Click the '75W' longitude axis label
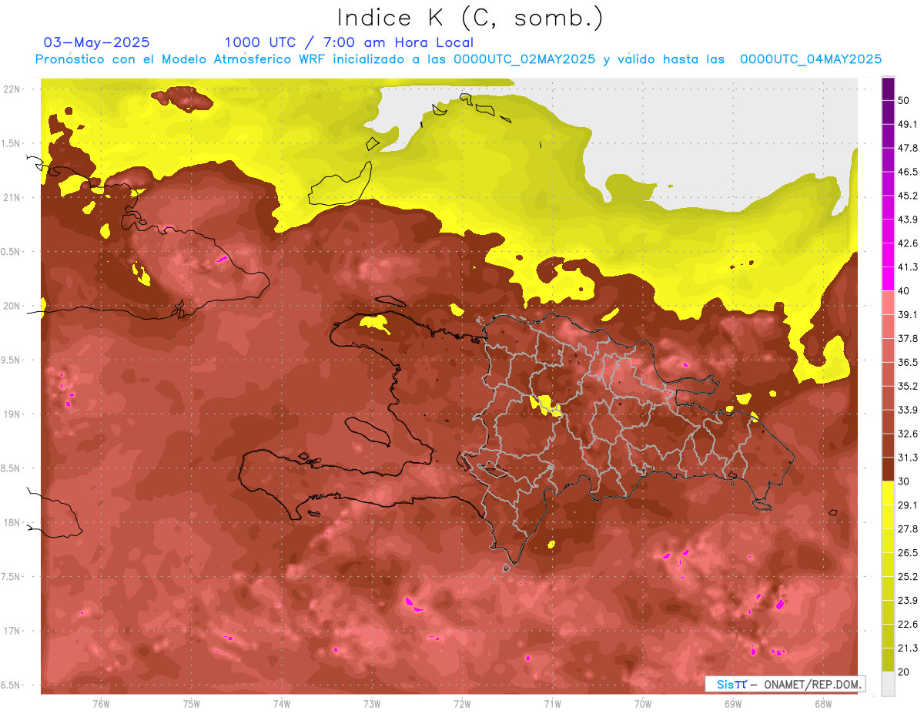924x714 pixels. [x=192, y=704]
